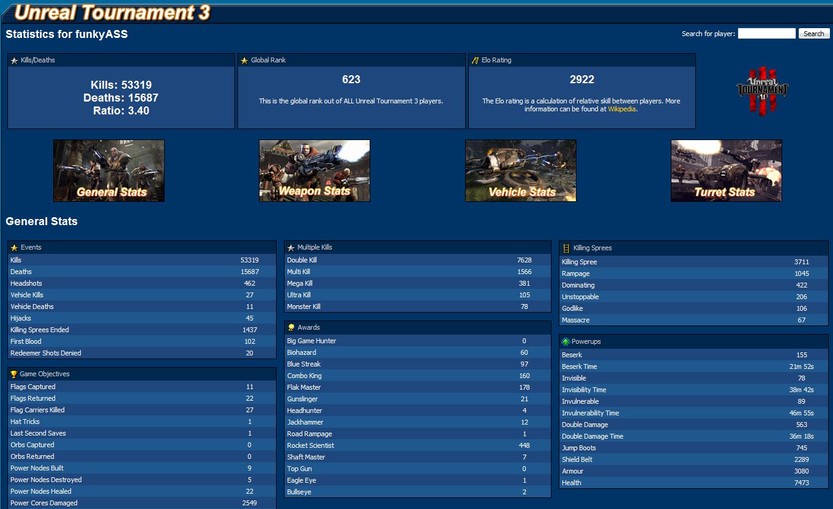Click the Flags Captured row label
The height and width of the screenshot is (509, 833).
(x=33, y=387)
